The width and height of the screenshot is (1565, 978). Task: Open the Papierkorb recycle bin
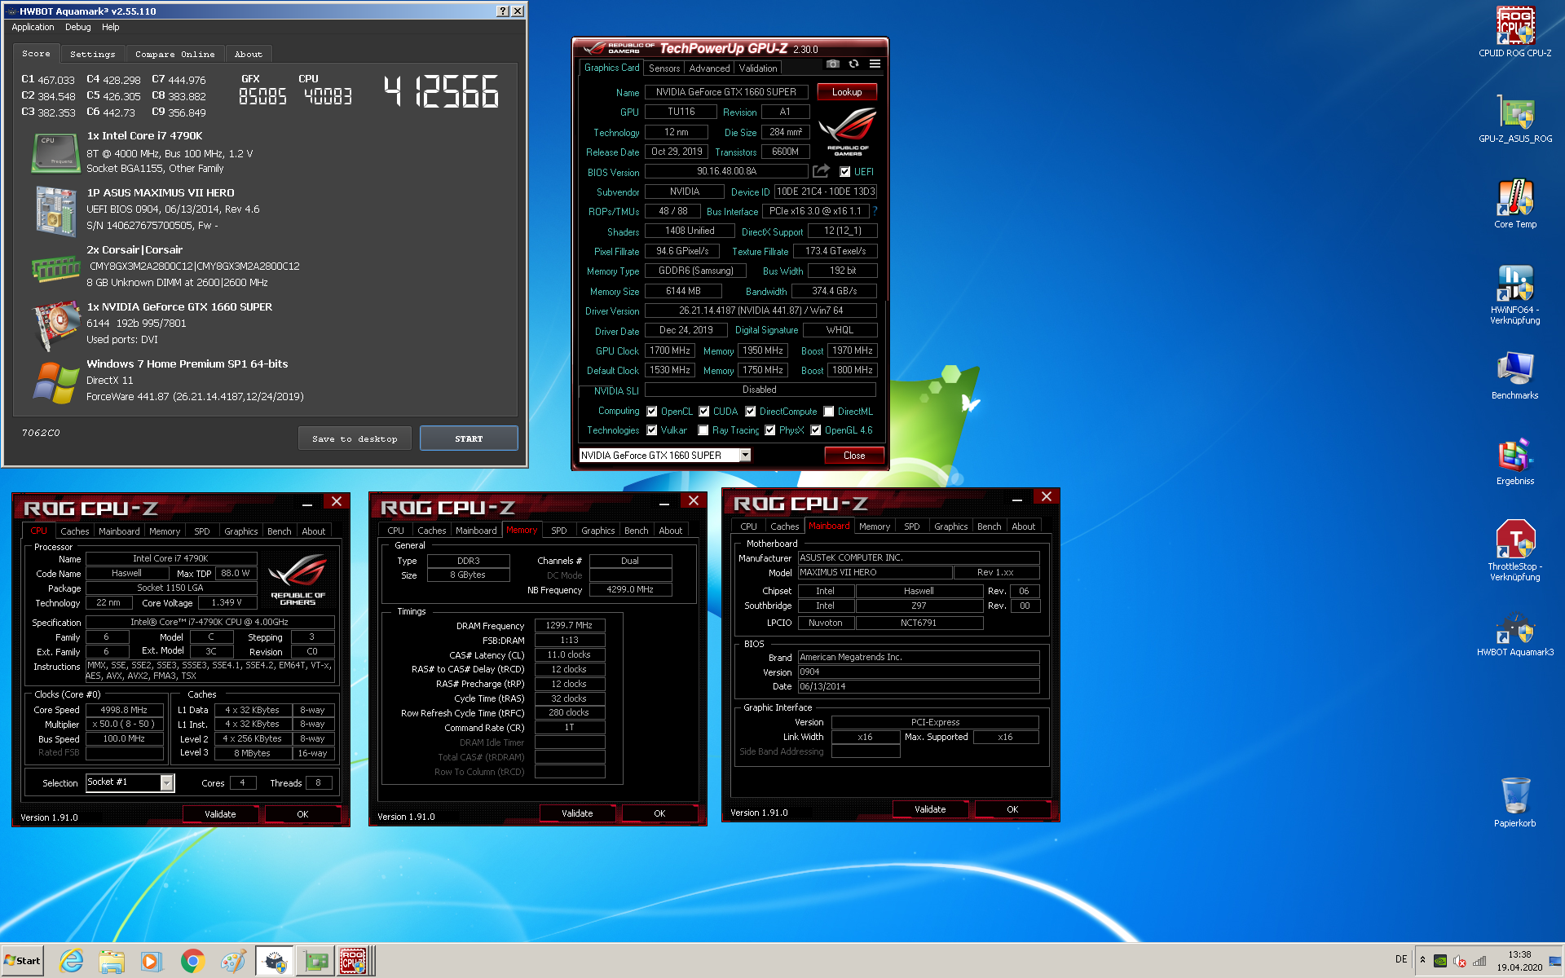tap(1514, 802)
